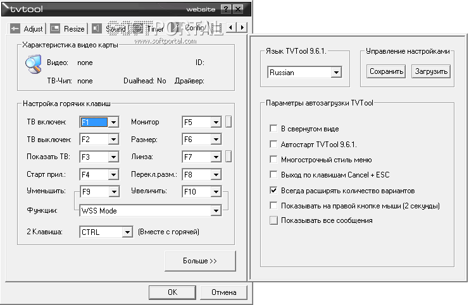Viewport: 469px width, 305px height.
Task: Open the film strip tab after Config
Action: (218, 28)
